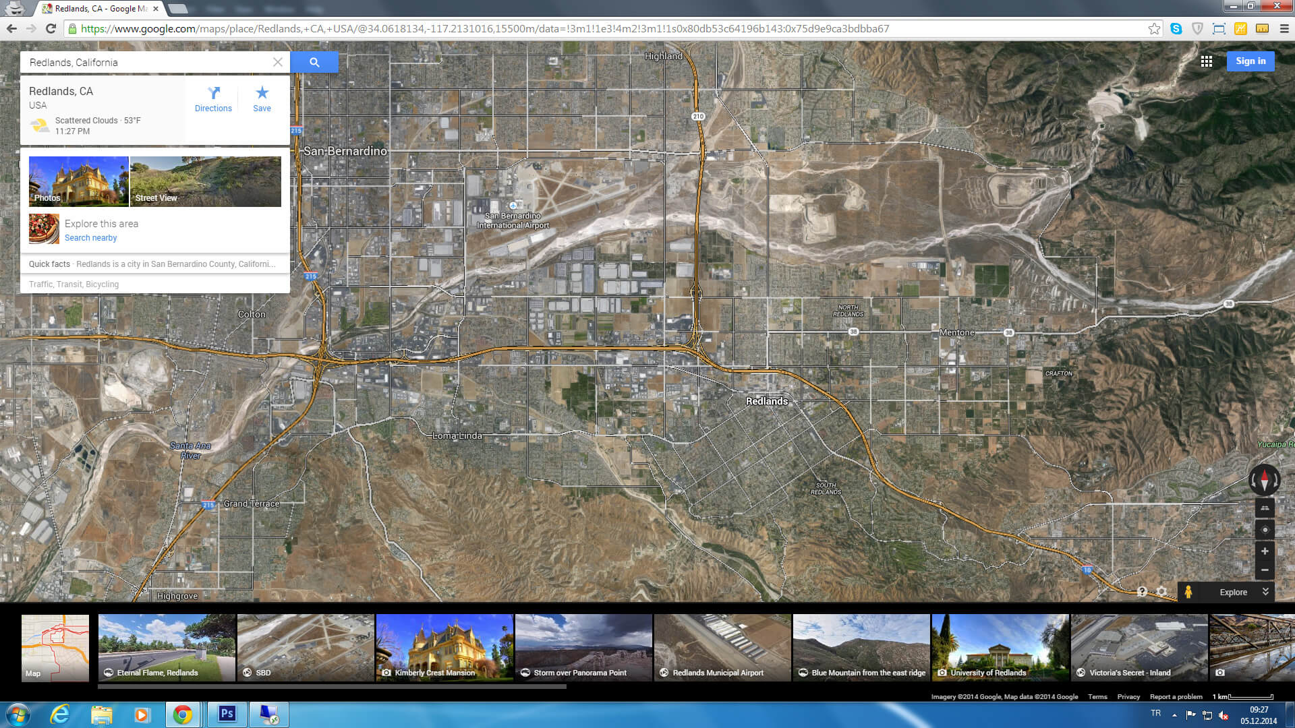Collapse the Explore photo carousel chevrons
The height and width of the screenshot is (728, 1295).
pos(1265,591)
